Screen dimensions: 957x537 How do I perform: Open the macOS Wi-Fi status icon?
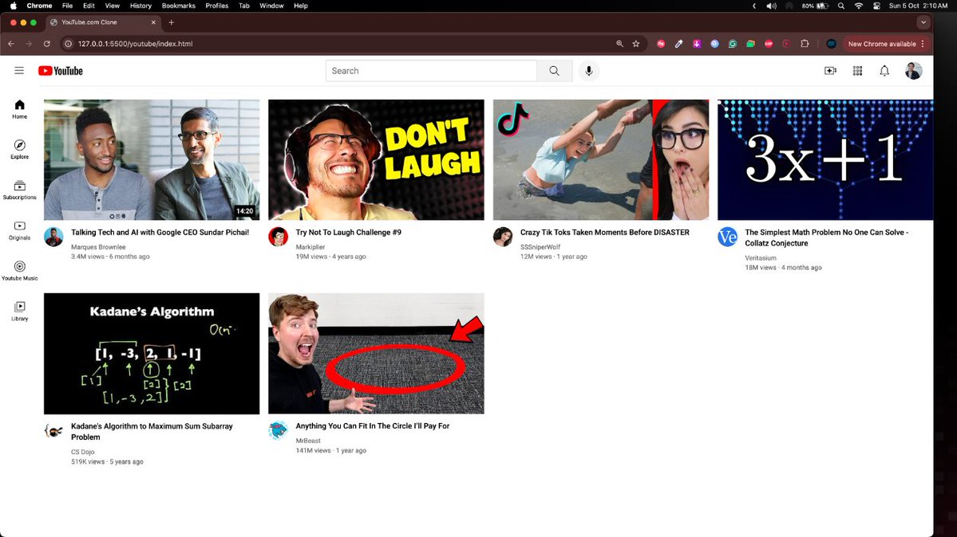pyautogui.click(x=859, y=6)
